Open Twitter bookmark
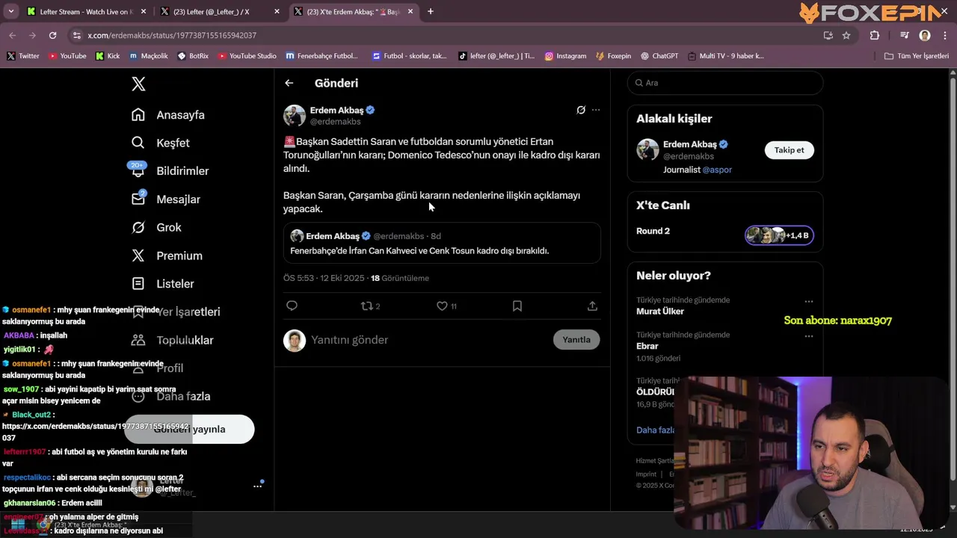This screenshot has width=957, height=538. pos(23,56)
